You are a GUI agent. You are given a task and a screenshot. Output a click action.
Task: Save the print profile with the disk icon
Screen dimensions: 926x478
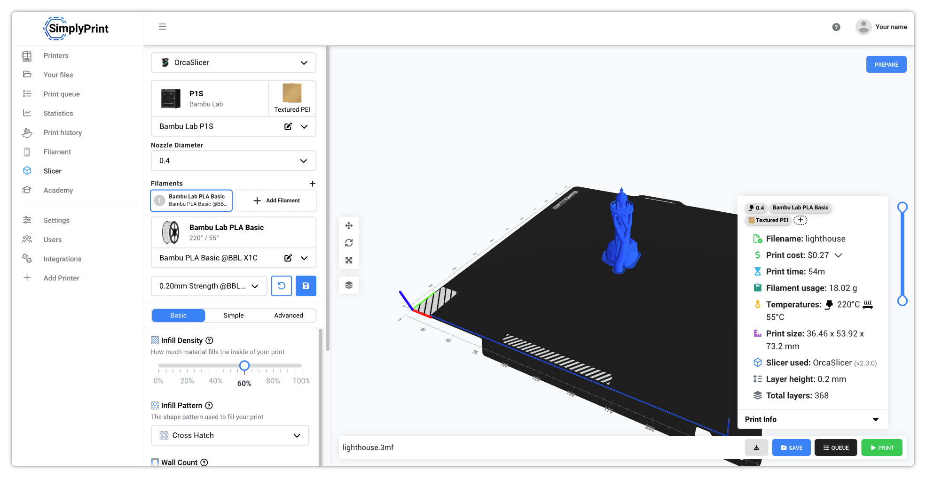pyautogui.click(x=306, y=286)
